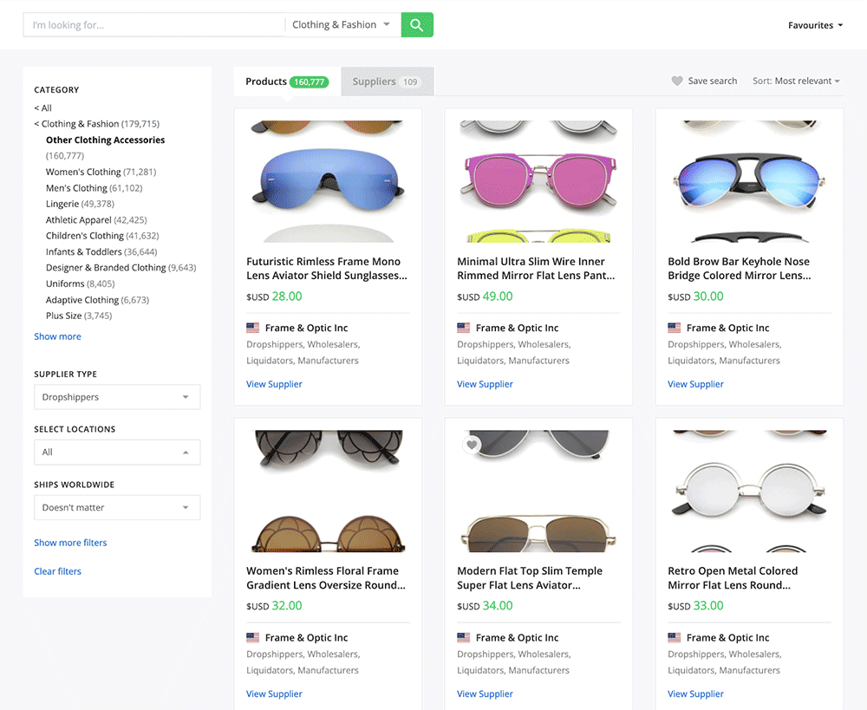The image size is (867, 710).
Task: Expand the Sort: Most relevant dropdown
Action: [x=796, y=81]
